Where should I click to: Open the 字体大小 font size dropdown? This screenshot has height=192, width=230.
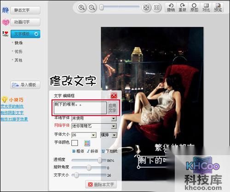[x=93, y=135]
